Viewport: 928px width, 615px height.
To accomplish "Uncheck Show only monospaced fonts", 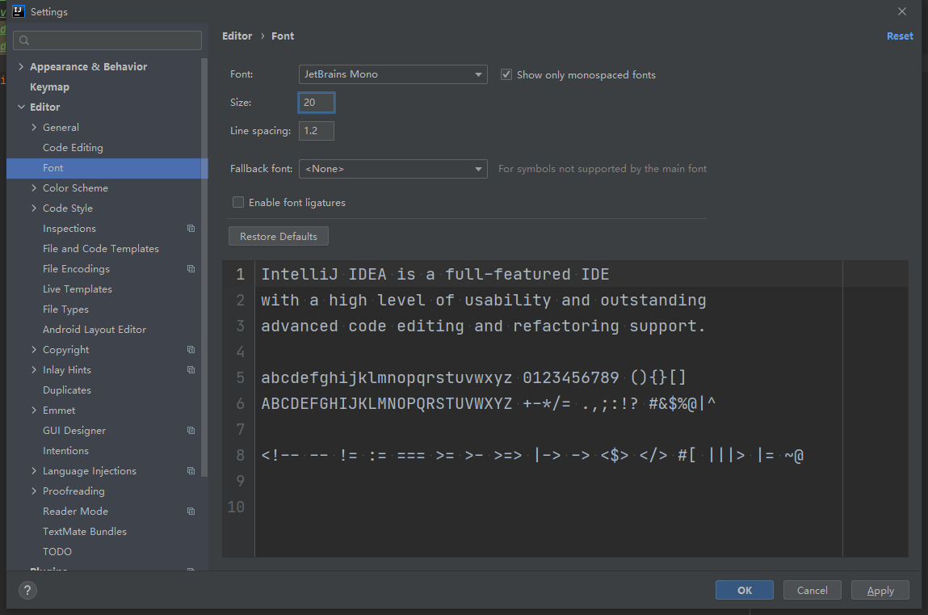I will point(506,74).
